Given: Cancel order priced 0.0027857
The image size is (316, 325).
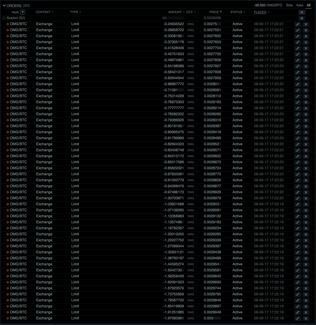Looking at the screenshot, I should tap(306, 66).
